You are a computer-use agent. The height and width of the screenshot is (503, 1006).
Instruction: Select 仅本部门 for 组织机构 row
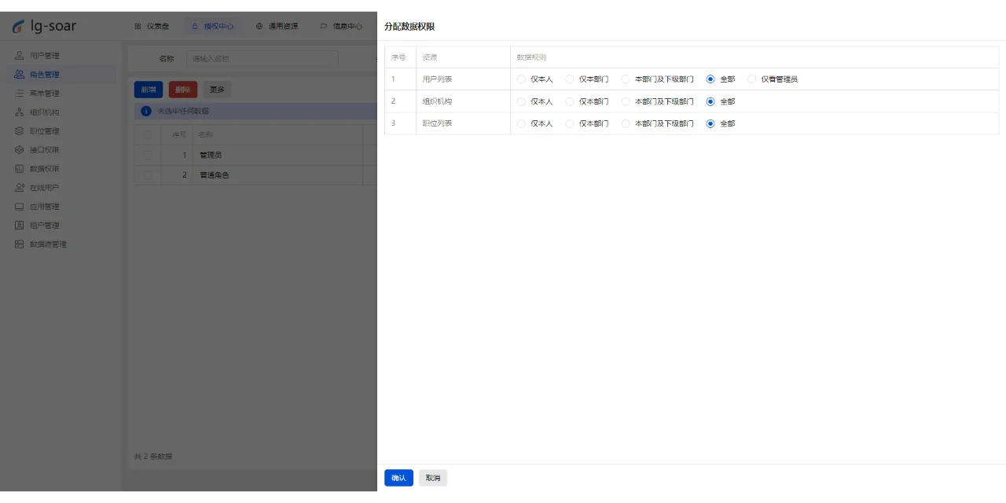click(570, 101)
